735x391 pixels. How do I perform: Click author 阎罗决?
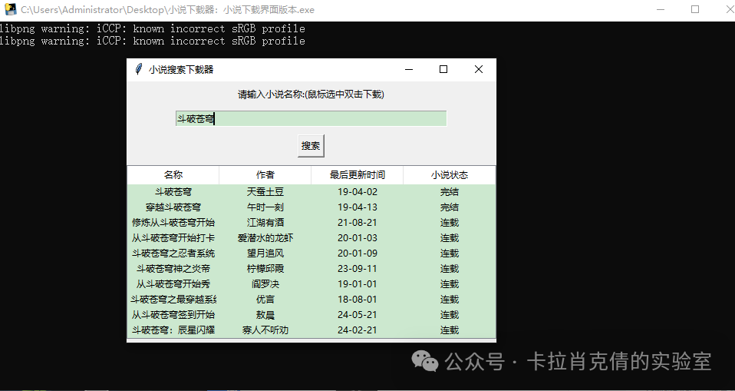[265, 284]
